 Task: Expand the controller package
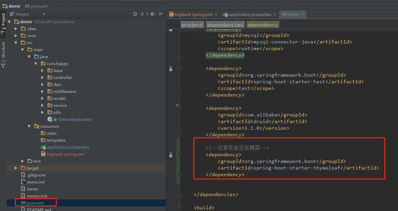(x=43, y=78)
